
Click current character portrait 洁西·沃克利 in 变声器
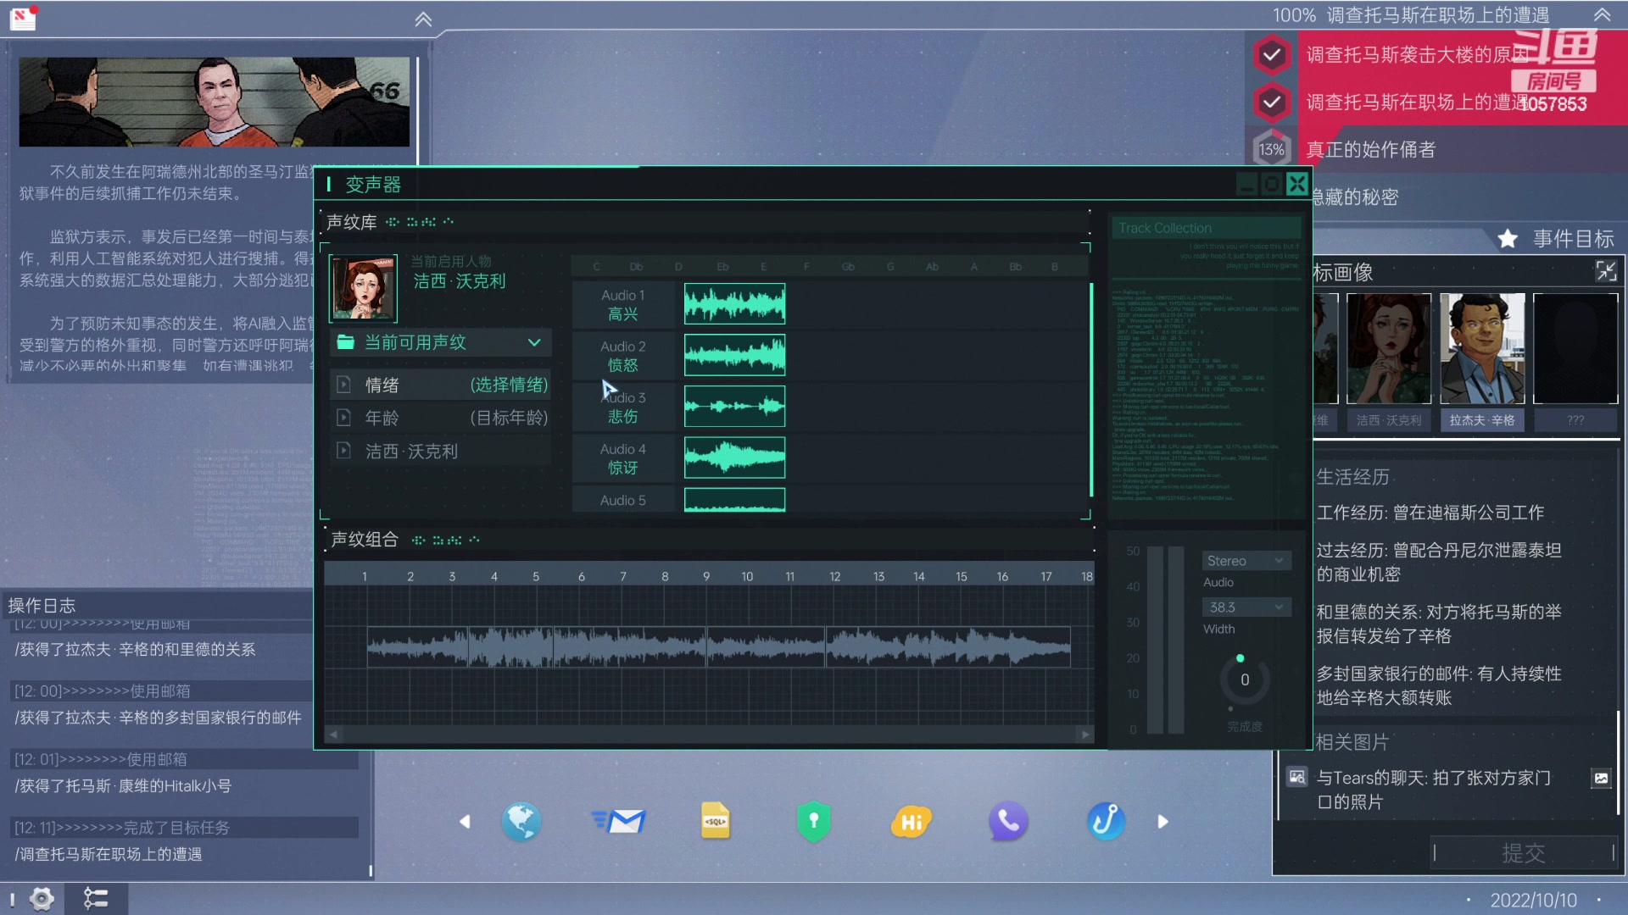pyautogui.click(x=363, y=288)
